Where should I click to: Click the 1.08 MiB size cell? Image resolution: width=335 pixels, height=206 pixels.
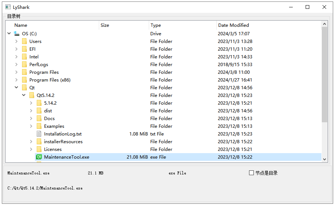click(x=138, y=134)
